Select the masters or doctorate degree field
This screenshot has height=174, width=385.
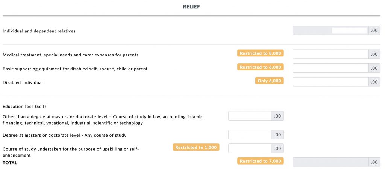[250, 134]
